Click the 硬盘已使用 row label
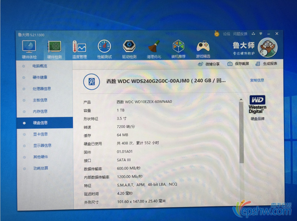This screenshot has width=297, height=221. [x=93, y=144]
